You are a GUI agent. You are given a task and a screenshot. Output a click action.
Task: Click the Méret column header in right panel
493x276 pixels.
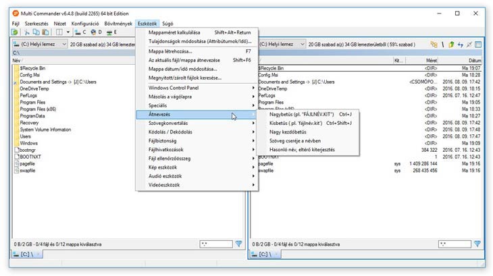tap(430, 60)
